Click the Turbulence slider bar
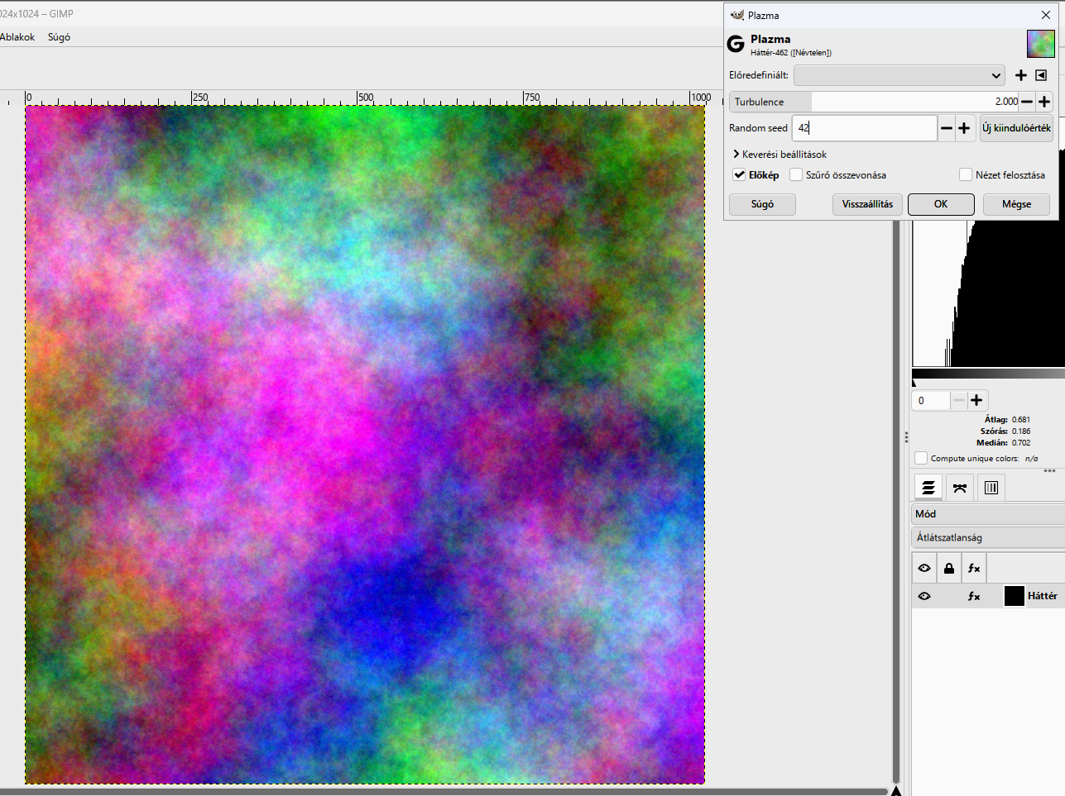 click(x=874, y=102)
